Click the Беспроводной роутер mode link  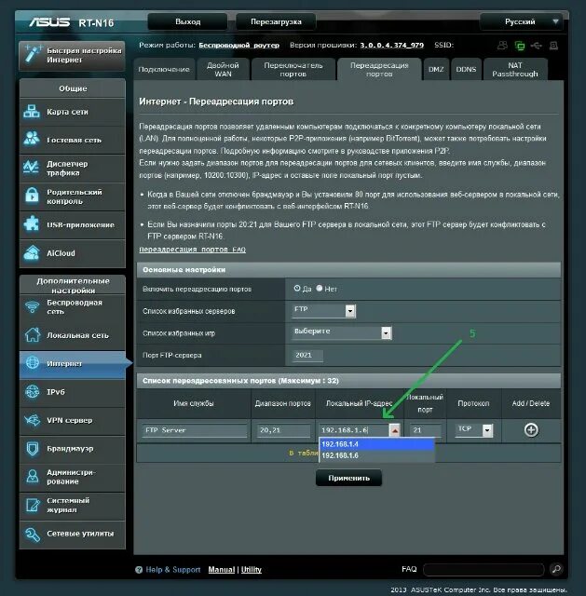pos(238,46)
